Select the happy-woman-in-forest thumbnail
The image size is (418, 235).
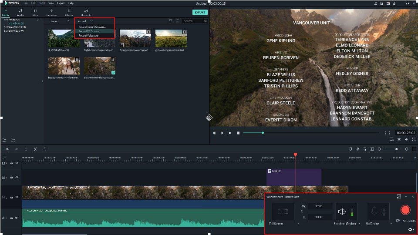tap(64, 66)
